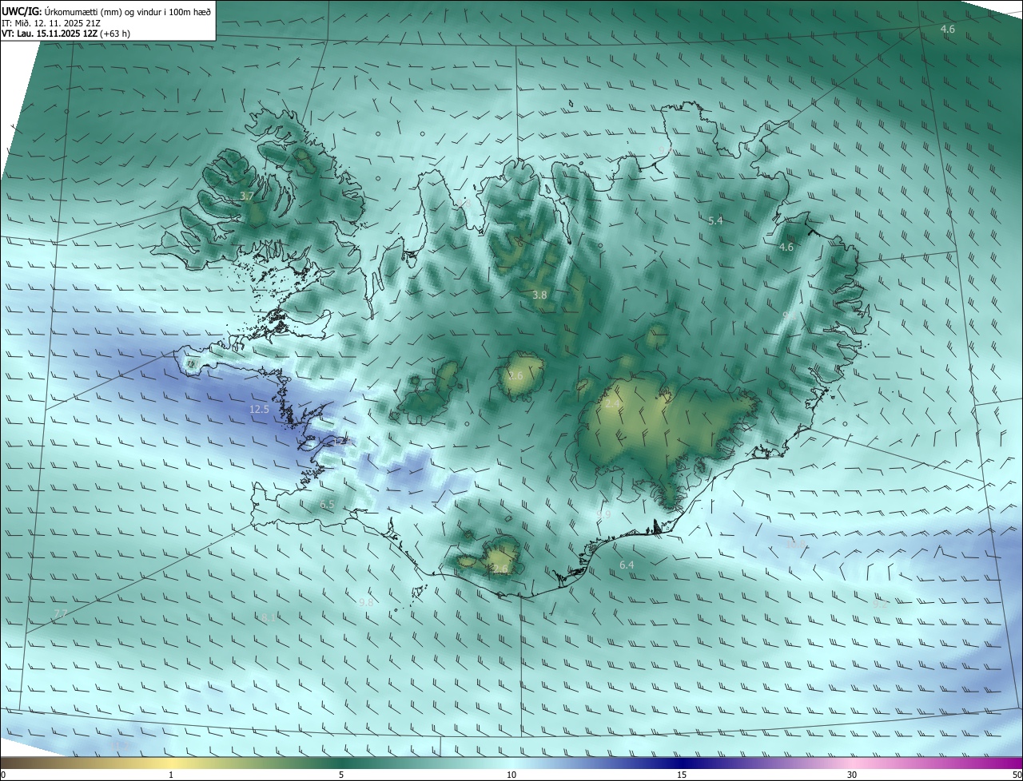Select the 'VT: Lau. 15.11.2025 12Z (+63 h)' line

click(x=66, y=34)
